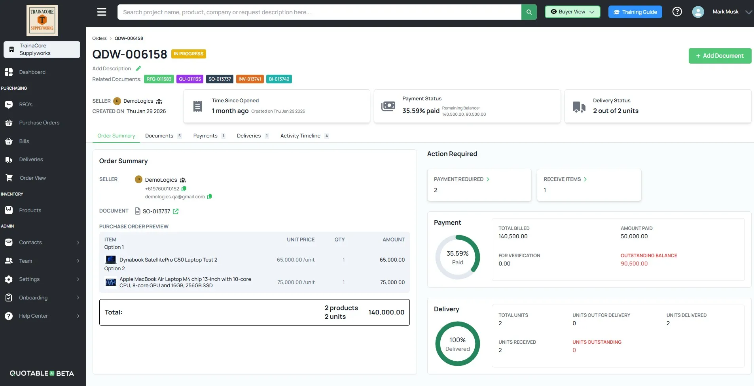Click the search magnifier icon

pyautogui.click(x=529, y=12)
